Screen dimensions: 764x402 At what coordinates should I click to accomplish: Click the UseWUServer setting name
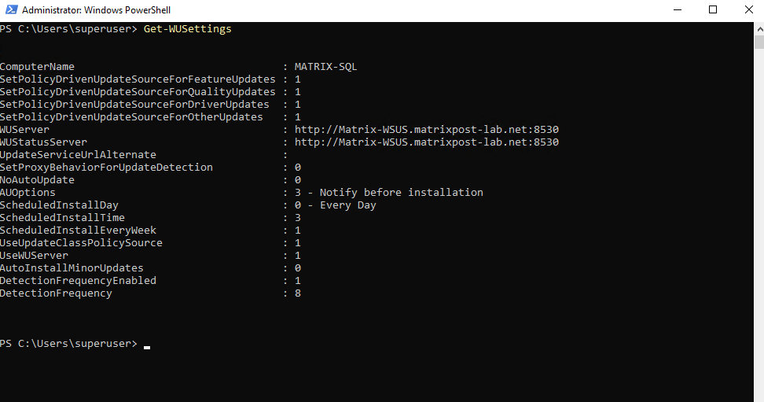tap(34, 256)
